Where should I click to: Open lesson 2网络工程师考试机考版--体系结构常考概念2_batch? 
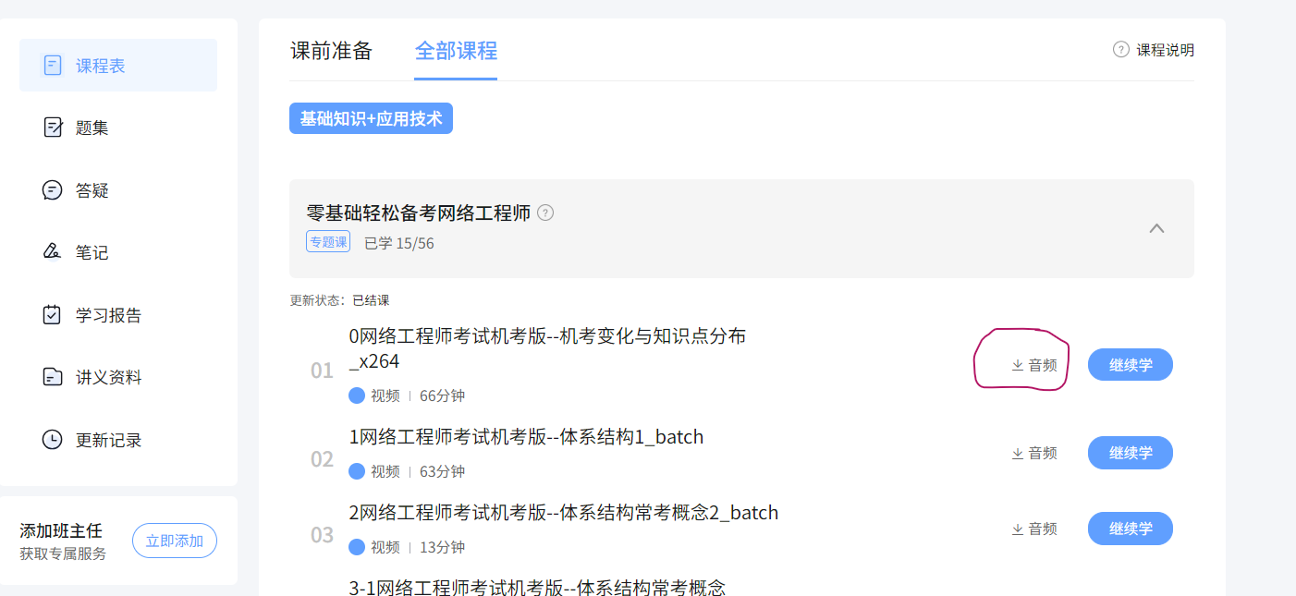tap(564, 513)
